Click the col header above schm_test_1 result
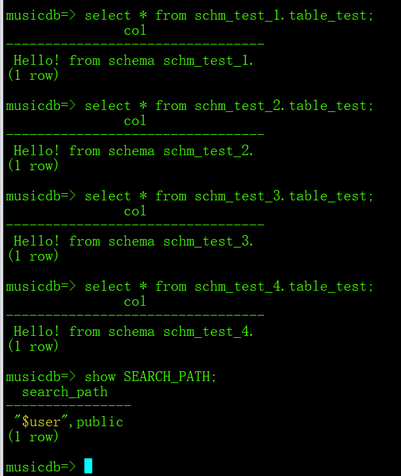401x476 pixels. coord(135,31)
